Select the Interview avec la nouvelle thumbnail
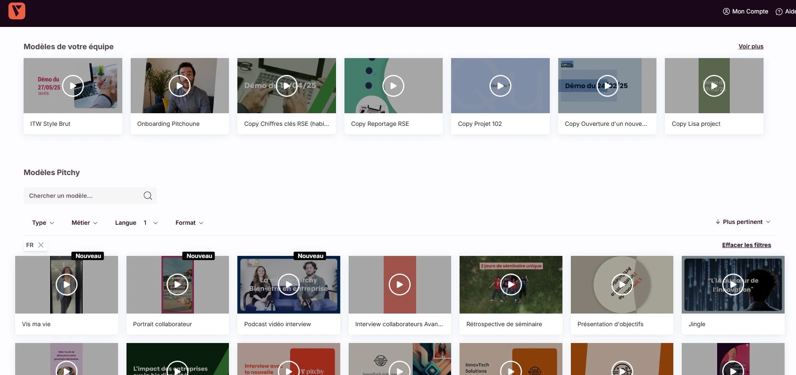The image size is (796, 375). click(x=289, y=359)
